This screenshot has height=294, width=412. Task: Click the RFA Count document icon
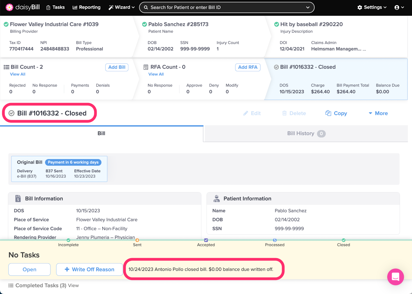pyautogui.click(x=146, y=67)
